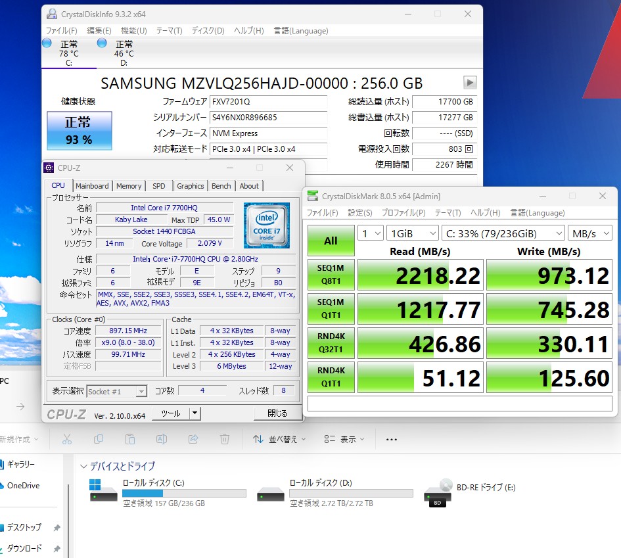The width and height of the screenshot is (621, 558).
Task: Click the forward arrow in Explorer navigation
Action: pos(20,406)
